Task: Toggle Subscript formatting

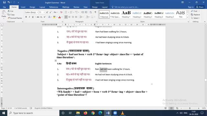Action: pyautogui.click(x=41, y=17)
